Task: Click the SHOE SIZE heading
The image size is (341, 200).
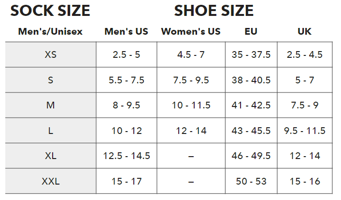Action: pyautogui.click(x=213, y=10)
